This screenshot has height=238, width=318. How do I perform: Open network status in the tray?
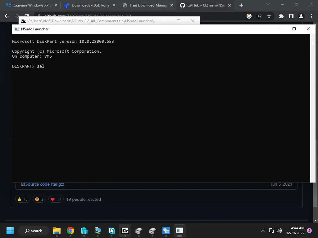click(x=271, y=231)
